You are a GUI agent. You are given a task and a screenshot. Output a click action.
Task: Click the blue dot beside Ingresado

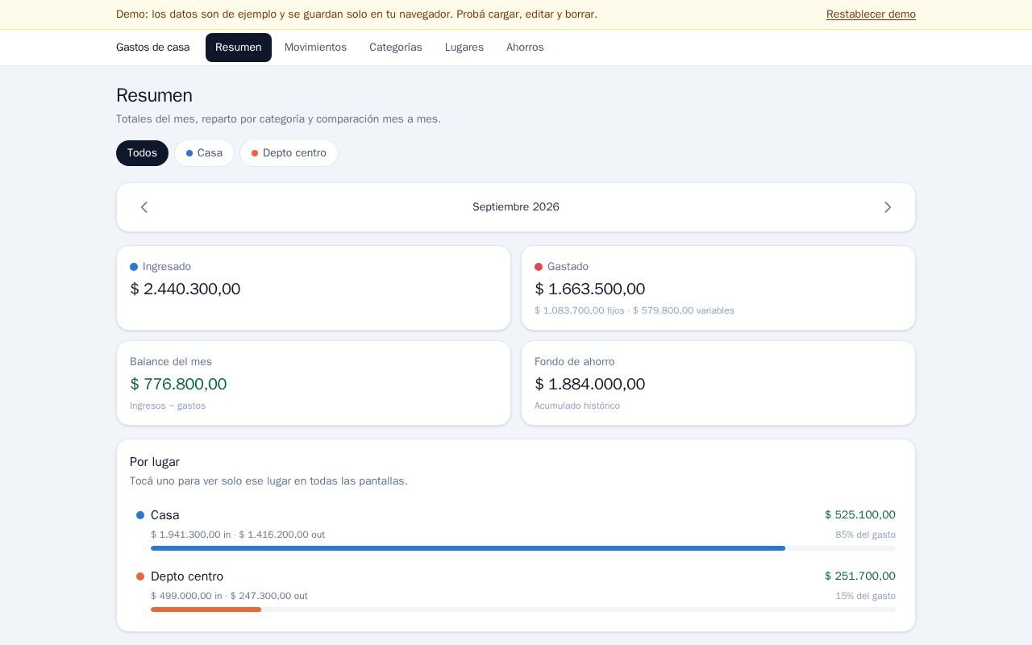click(134, 267)
